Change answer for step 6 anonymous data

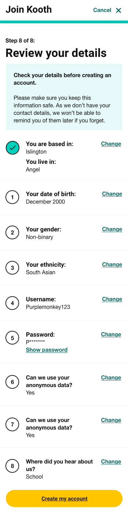pos(111,377)
